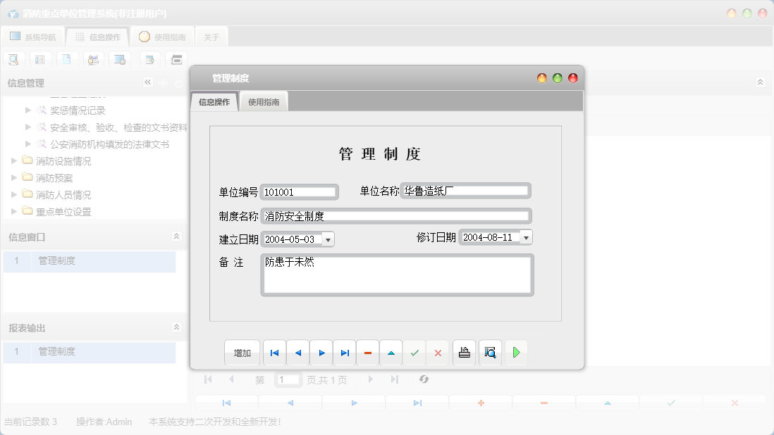Open the 修订日期 date dropdown
The width and height of the screenshot is (774, 435).
524,237
